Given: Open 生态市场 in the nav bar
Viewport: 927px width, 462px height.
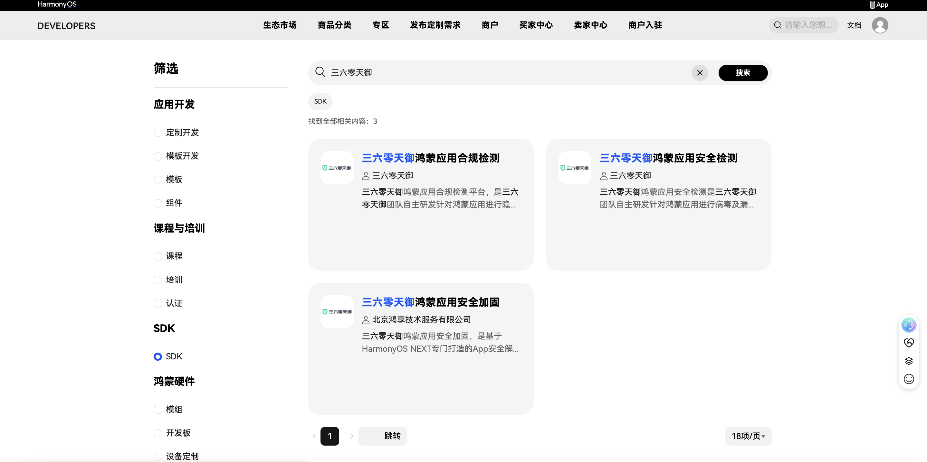Looking at the screenshot, I should [x=280, y=25].
